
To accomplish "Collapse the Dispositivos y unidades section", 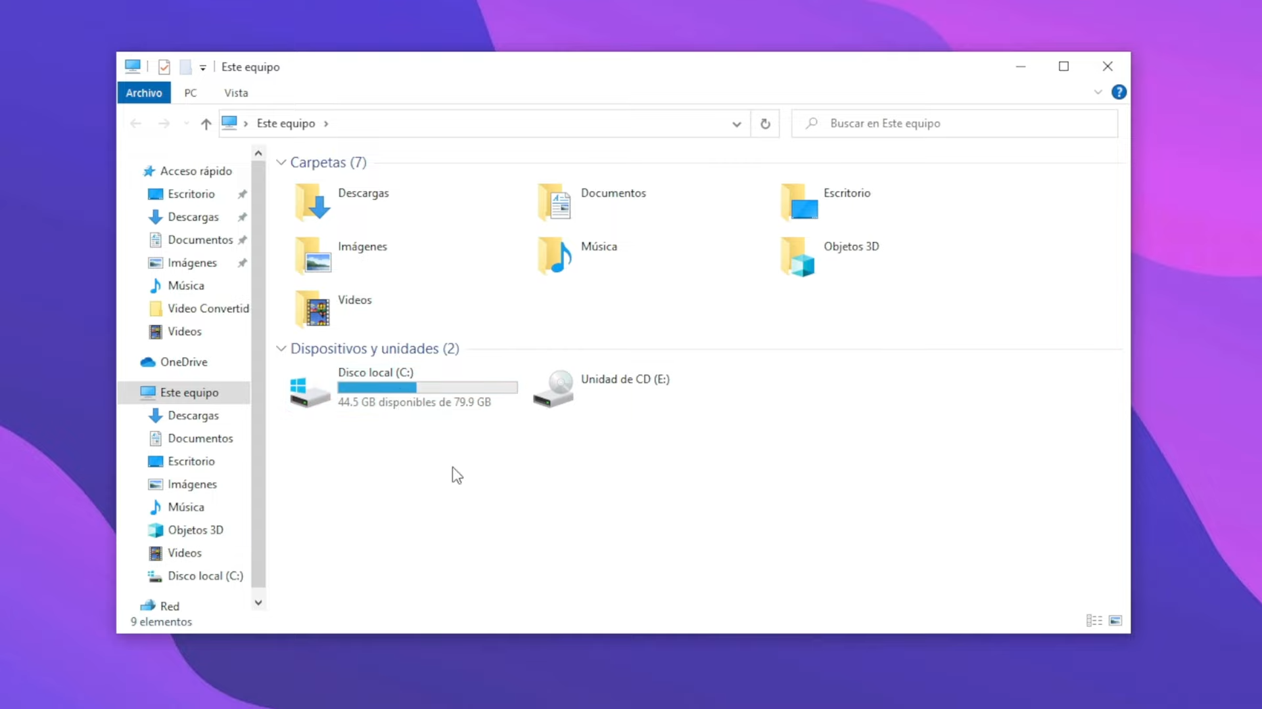I will [x=281, y=348].
